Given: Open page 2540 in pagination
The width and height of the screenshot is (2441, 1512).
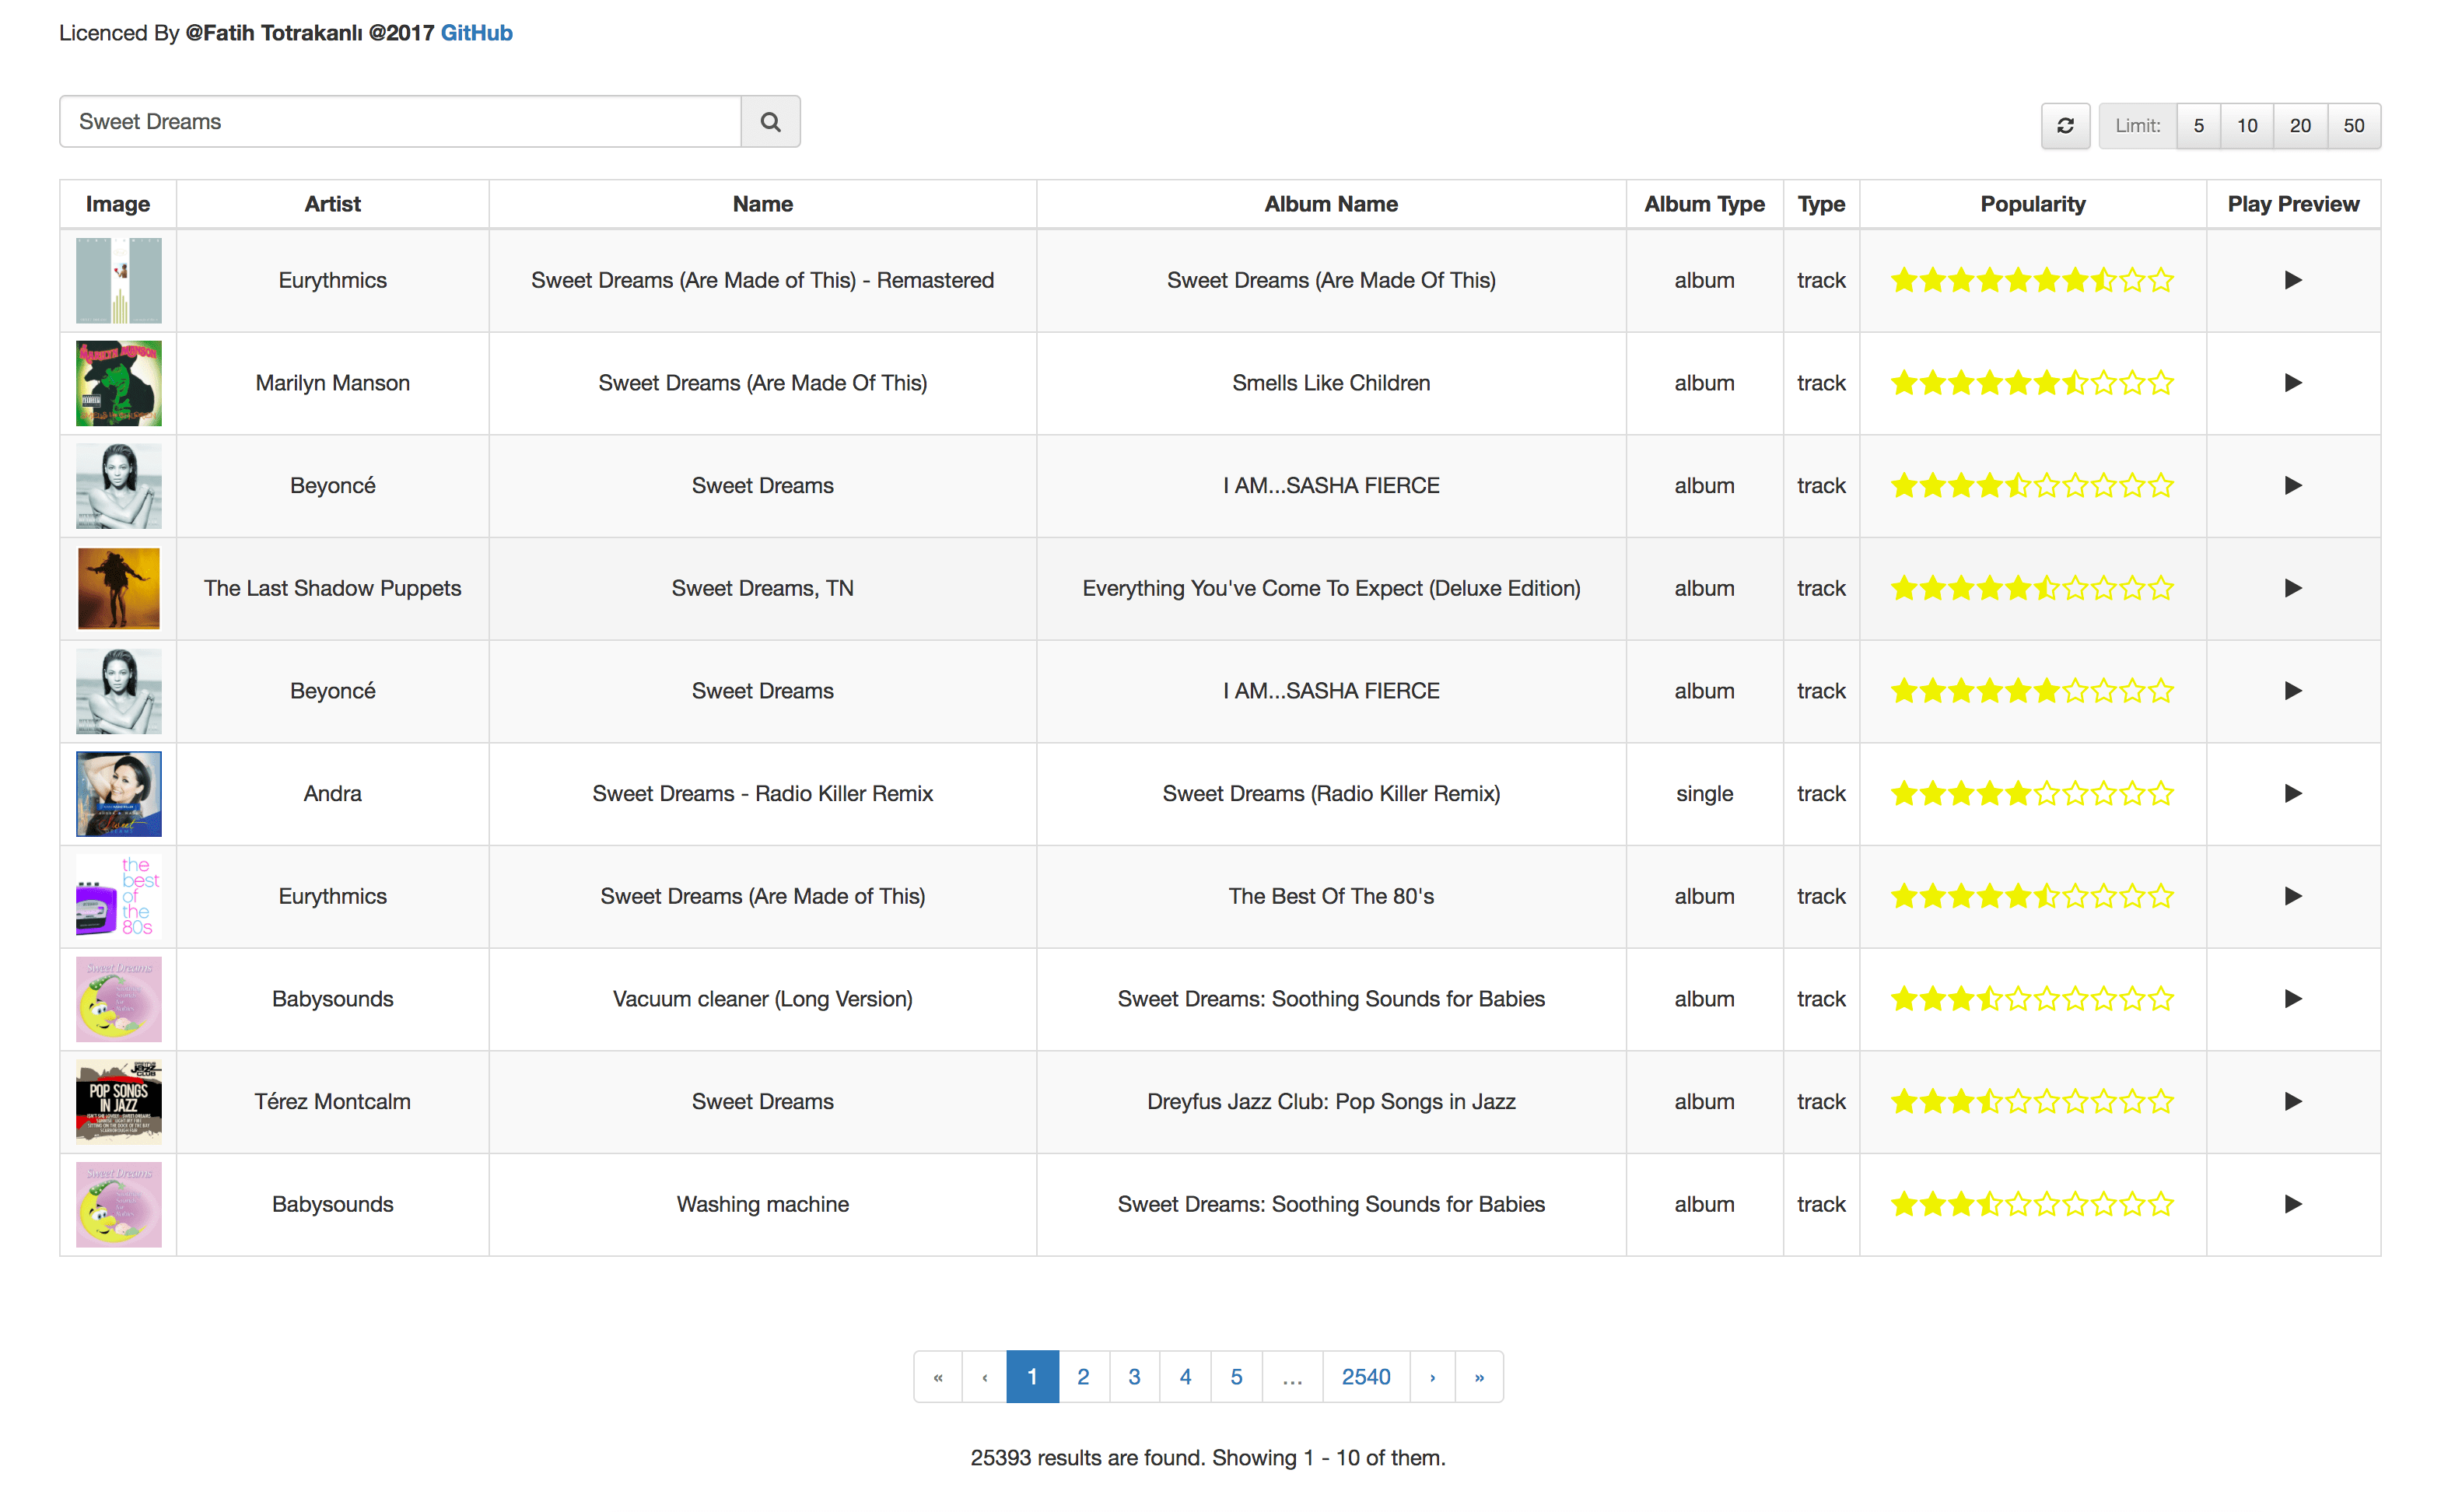Looking at the screenshot, I should (x=1365, y=1377).
